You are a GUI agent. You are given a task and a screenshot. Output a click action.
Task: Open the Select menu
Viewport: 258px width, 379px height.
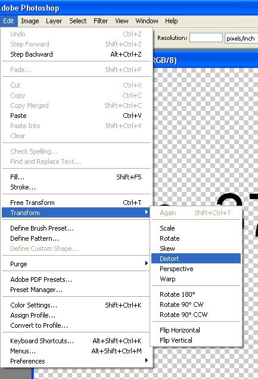click(x=78, y=21)
